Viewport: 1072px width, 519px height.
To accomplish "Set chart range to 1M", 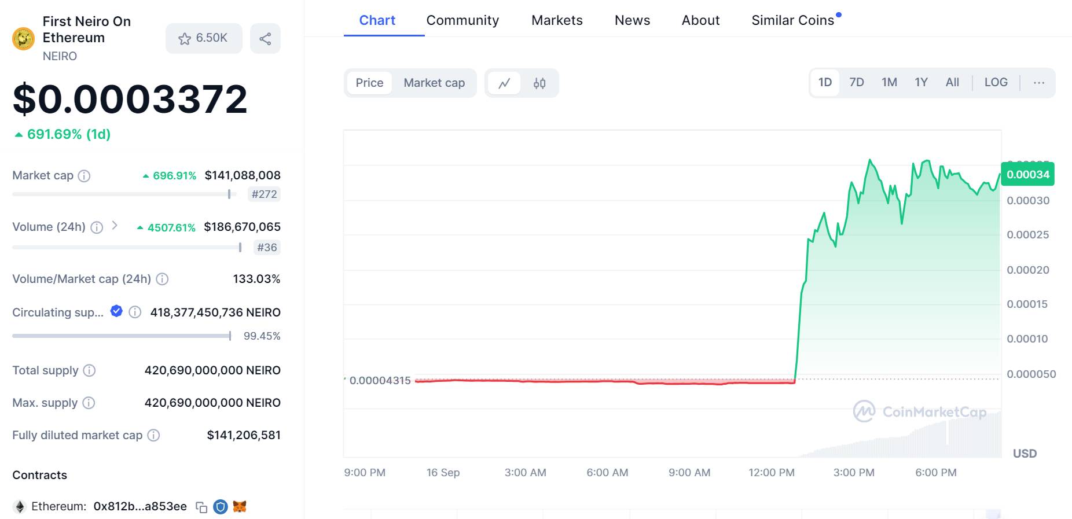I will [x=889, y=82].
